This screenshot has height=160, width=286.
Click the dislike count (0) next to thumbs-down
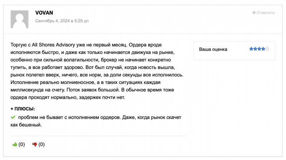[41, 144]
